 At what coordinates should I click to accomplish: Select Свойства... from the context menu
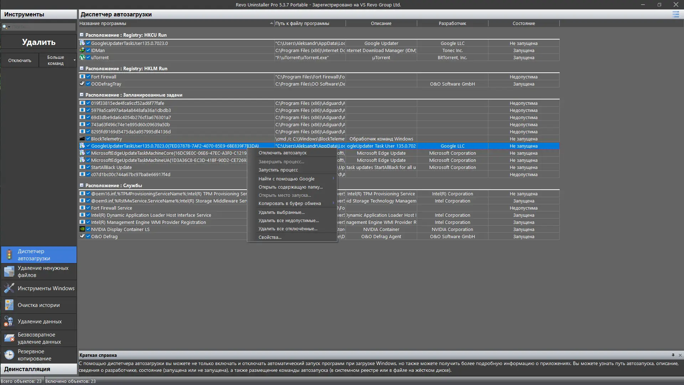tap(270, 237)
